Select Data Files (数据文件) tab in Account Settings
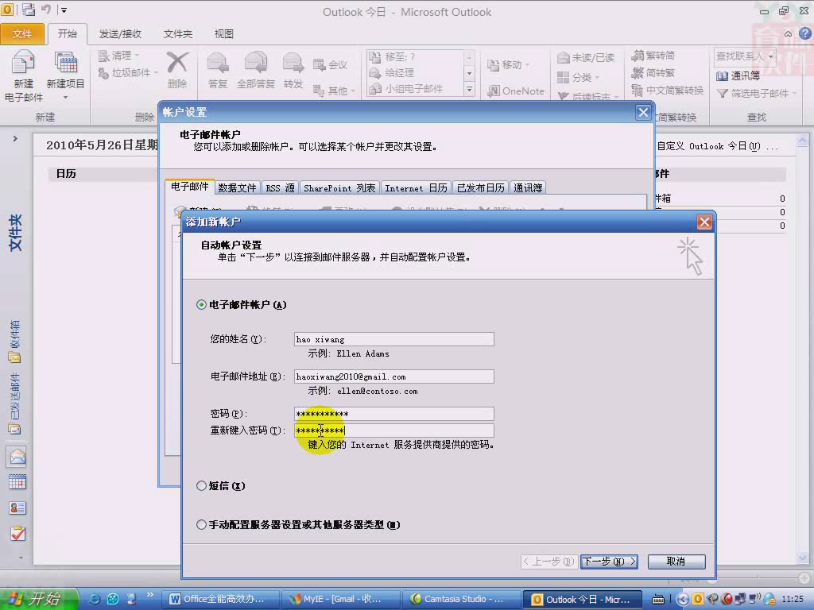This screenshot has height=610, width=814. [237, 187]
